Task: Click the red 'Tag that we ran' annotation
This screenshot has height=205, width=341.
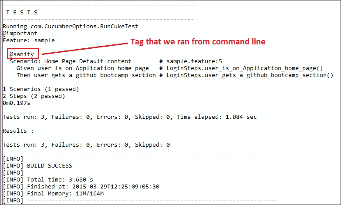Action: pos(198,41)
